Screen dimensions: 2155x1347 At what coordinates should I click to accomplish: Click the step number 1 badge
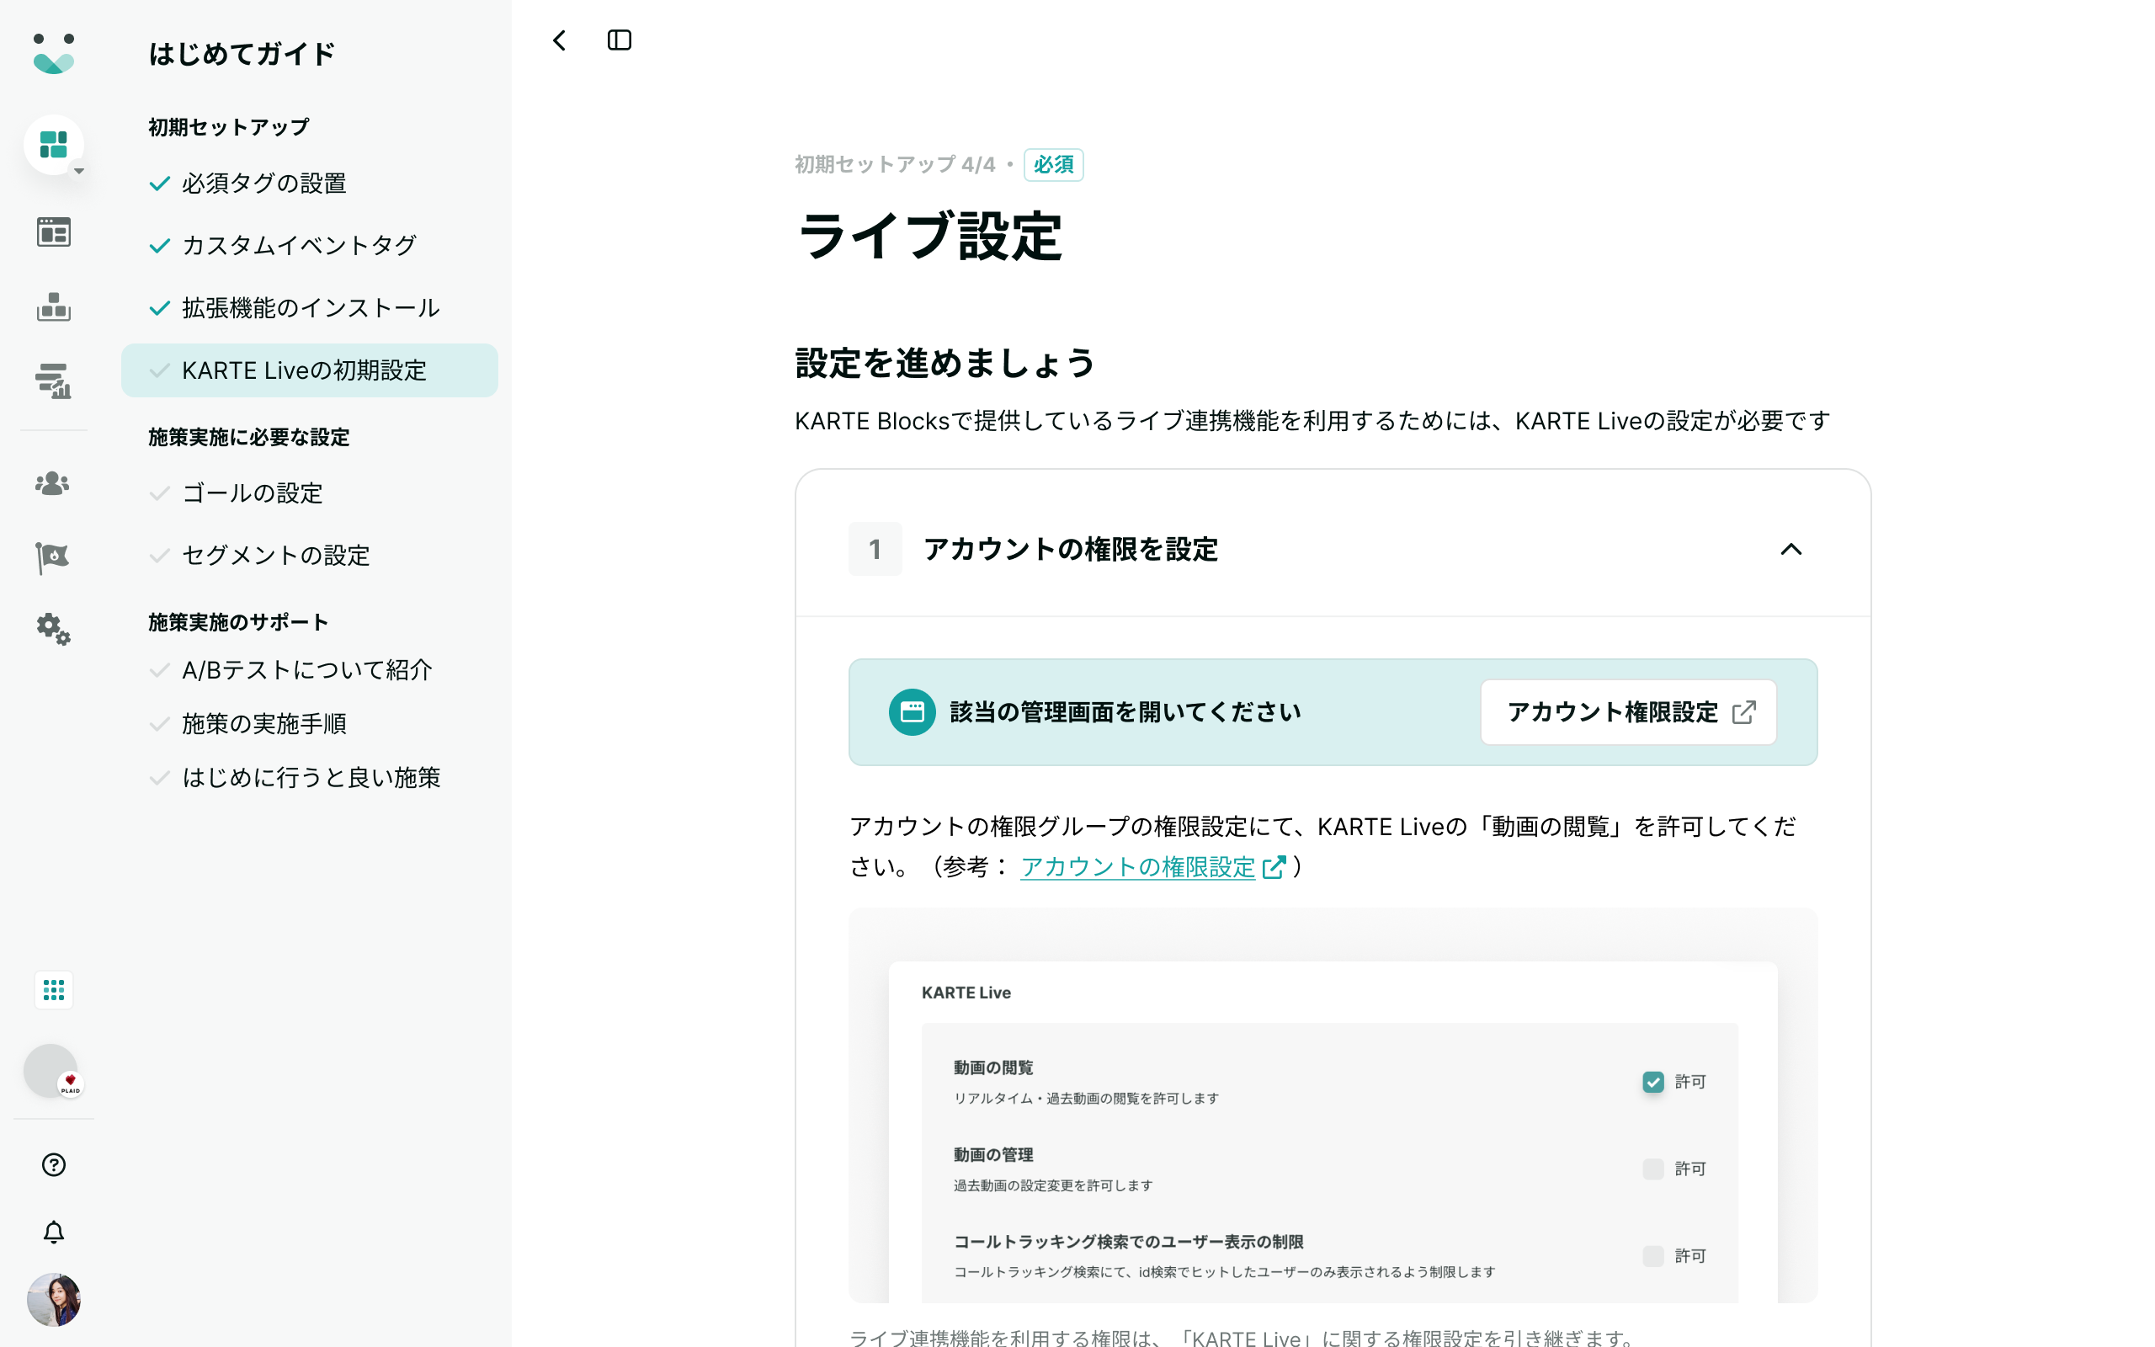(x=875, y=549)
